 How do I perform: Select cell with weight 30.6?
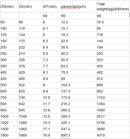coord(79,47)
